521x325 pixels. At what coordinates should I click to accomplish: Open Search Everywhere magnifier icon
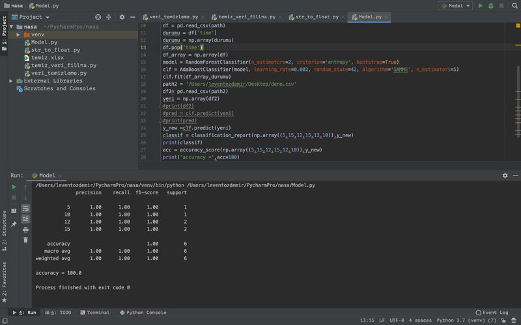(514, 5)
